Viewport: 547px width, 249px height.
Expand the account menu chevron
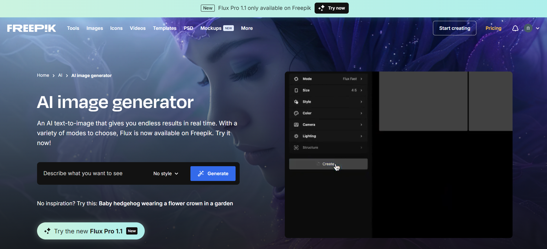(537, 28)
